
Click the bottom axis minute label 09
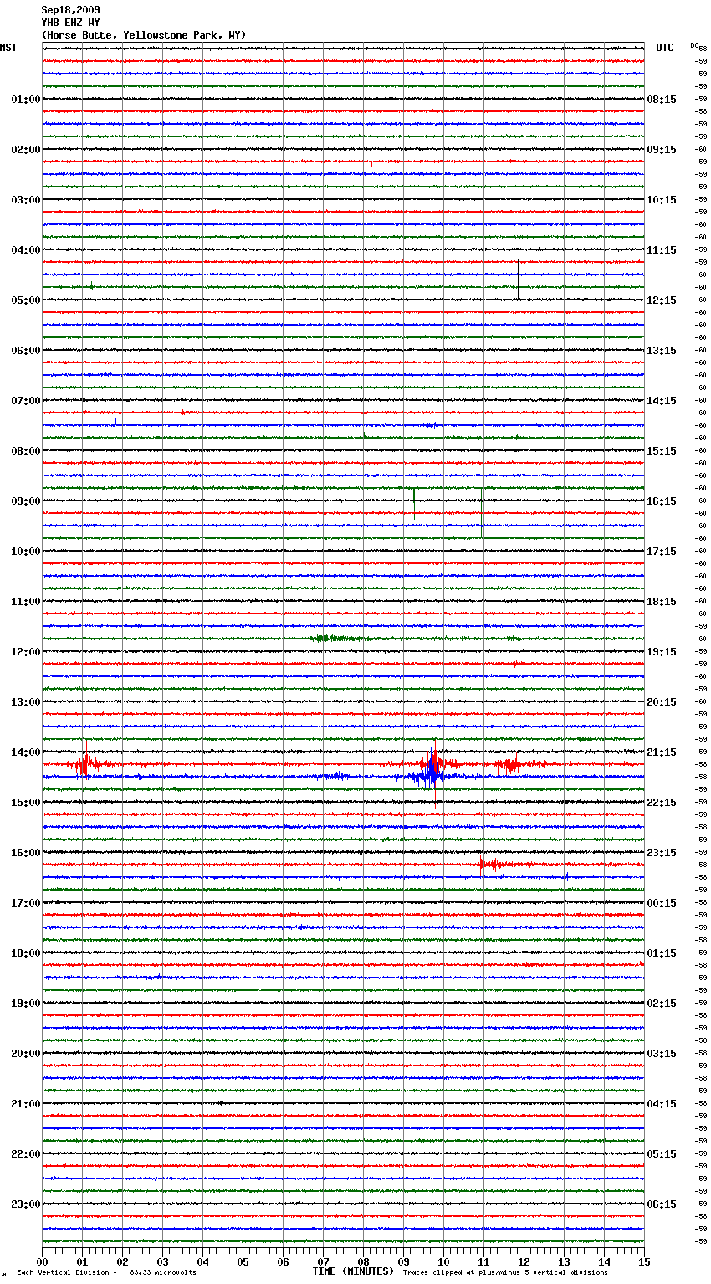coord(403,1261)
